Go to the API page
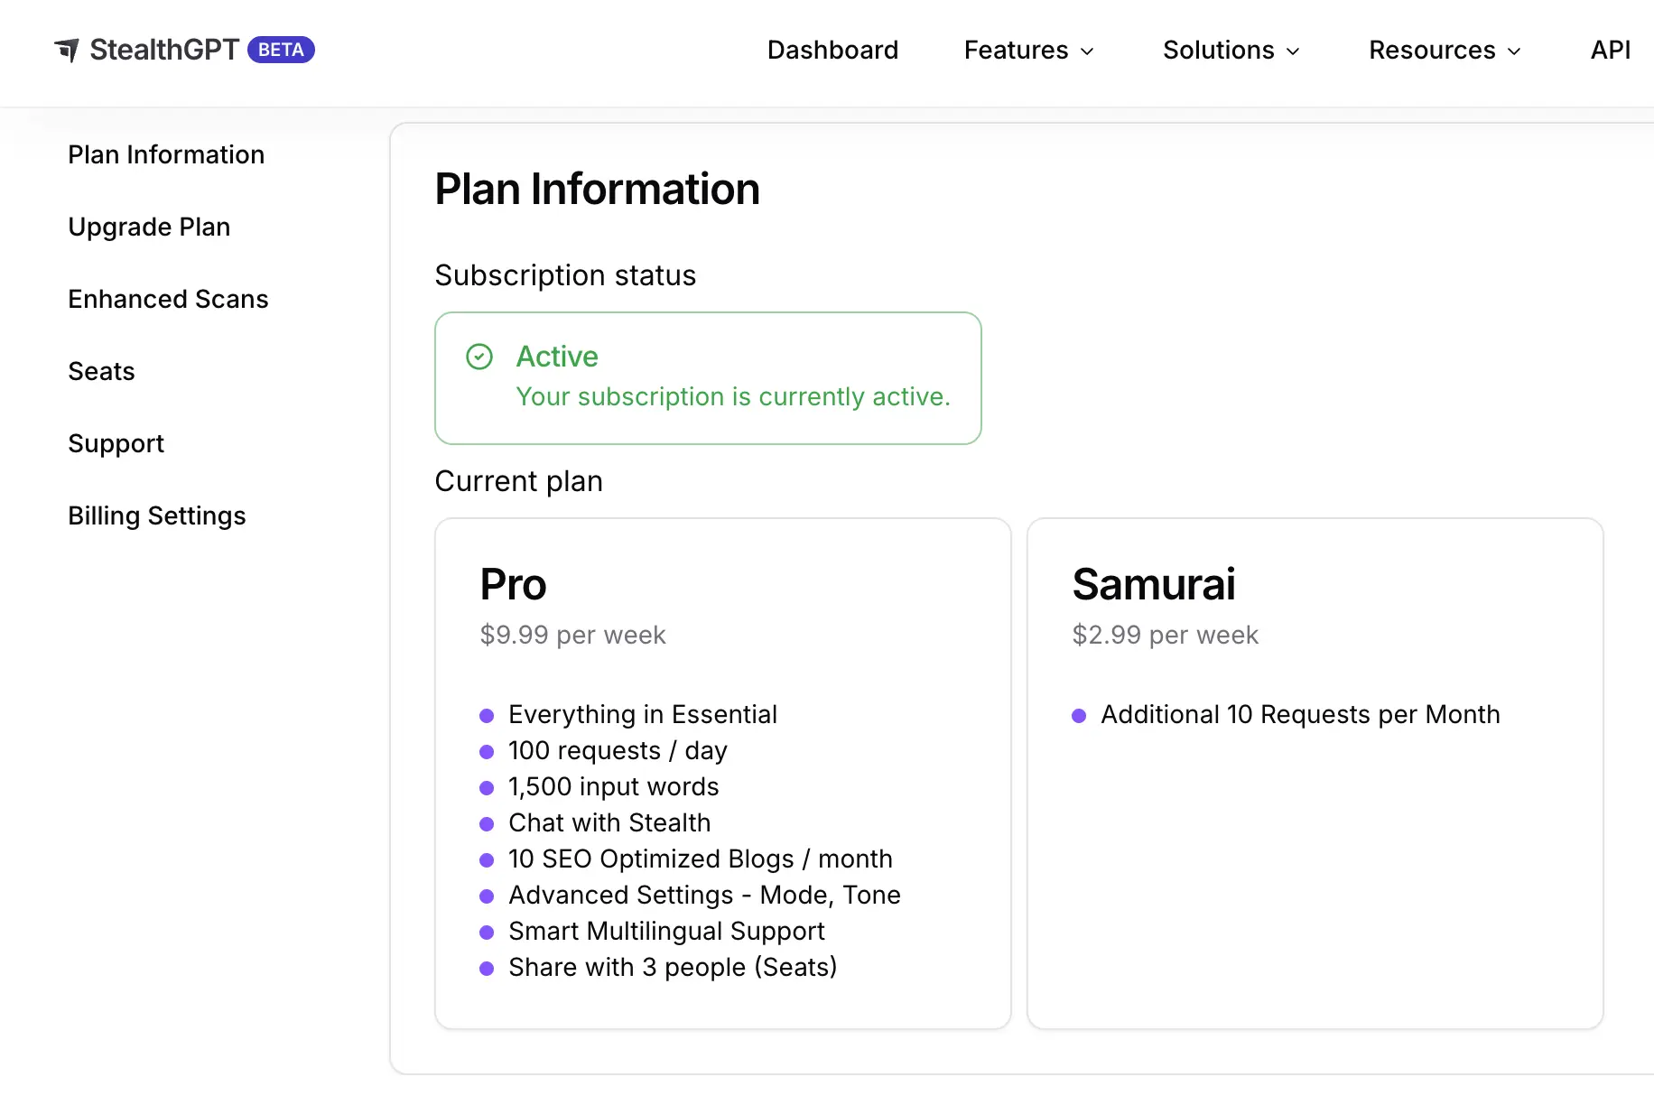 click(1610, 50)
